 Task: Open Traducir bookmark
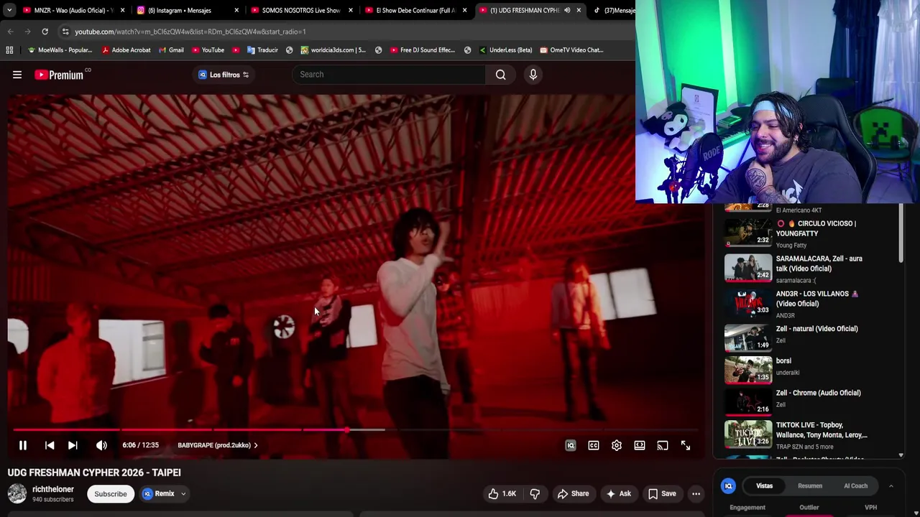tap(262, 50)
